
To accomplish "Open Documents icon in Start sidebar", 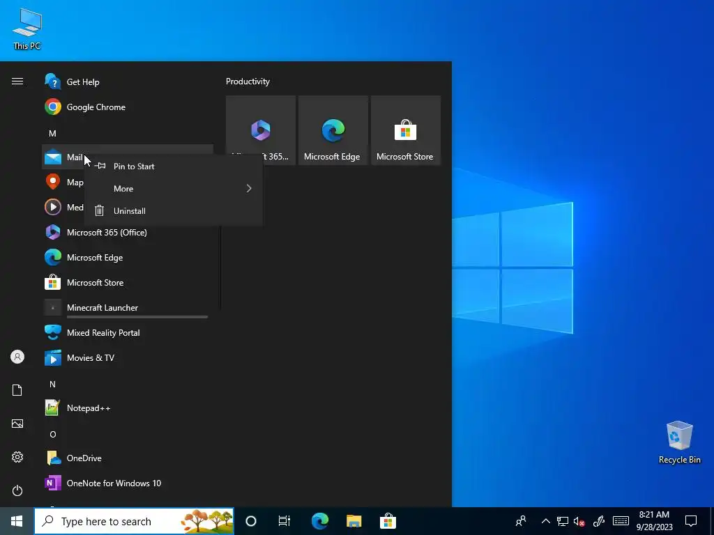I will [x=17, y=390].
